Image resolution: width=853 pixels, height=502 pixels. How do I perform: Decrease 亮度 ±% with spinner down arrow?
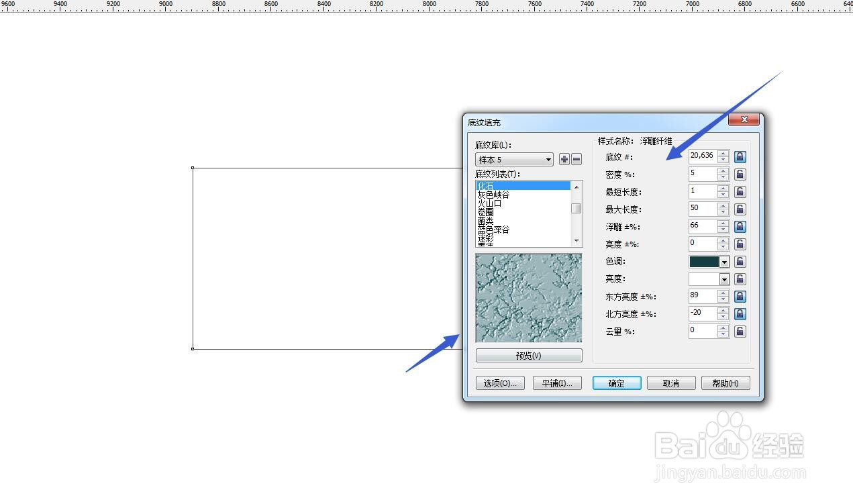pyautogui.click(x=723, y=247)
